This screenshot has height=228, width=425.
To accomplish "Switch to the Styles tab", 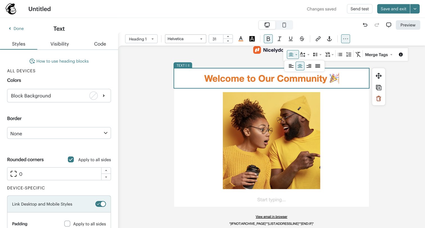I will 19,44.
